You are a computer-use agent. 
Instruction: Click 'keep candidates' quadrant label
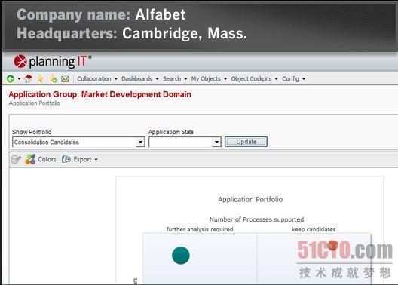pyautogui.click(x=314, y=229)
